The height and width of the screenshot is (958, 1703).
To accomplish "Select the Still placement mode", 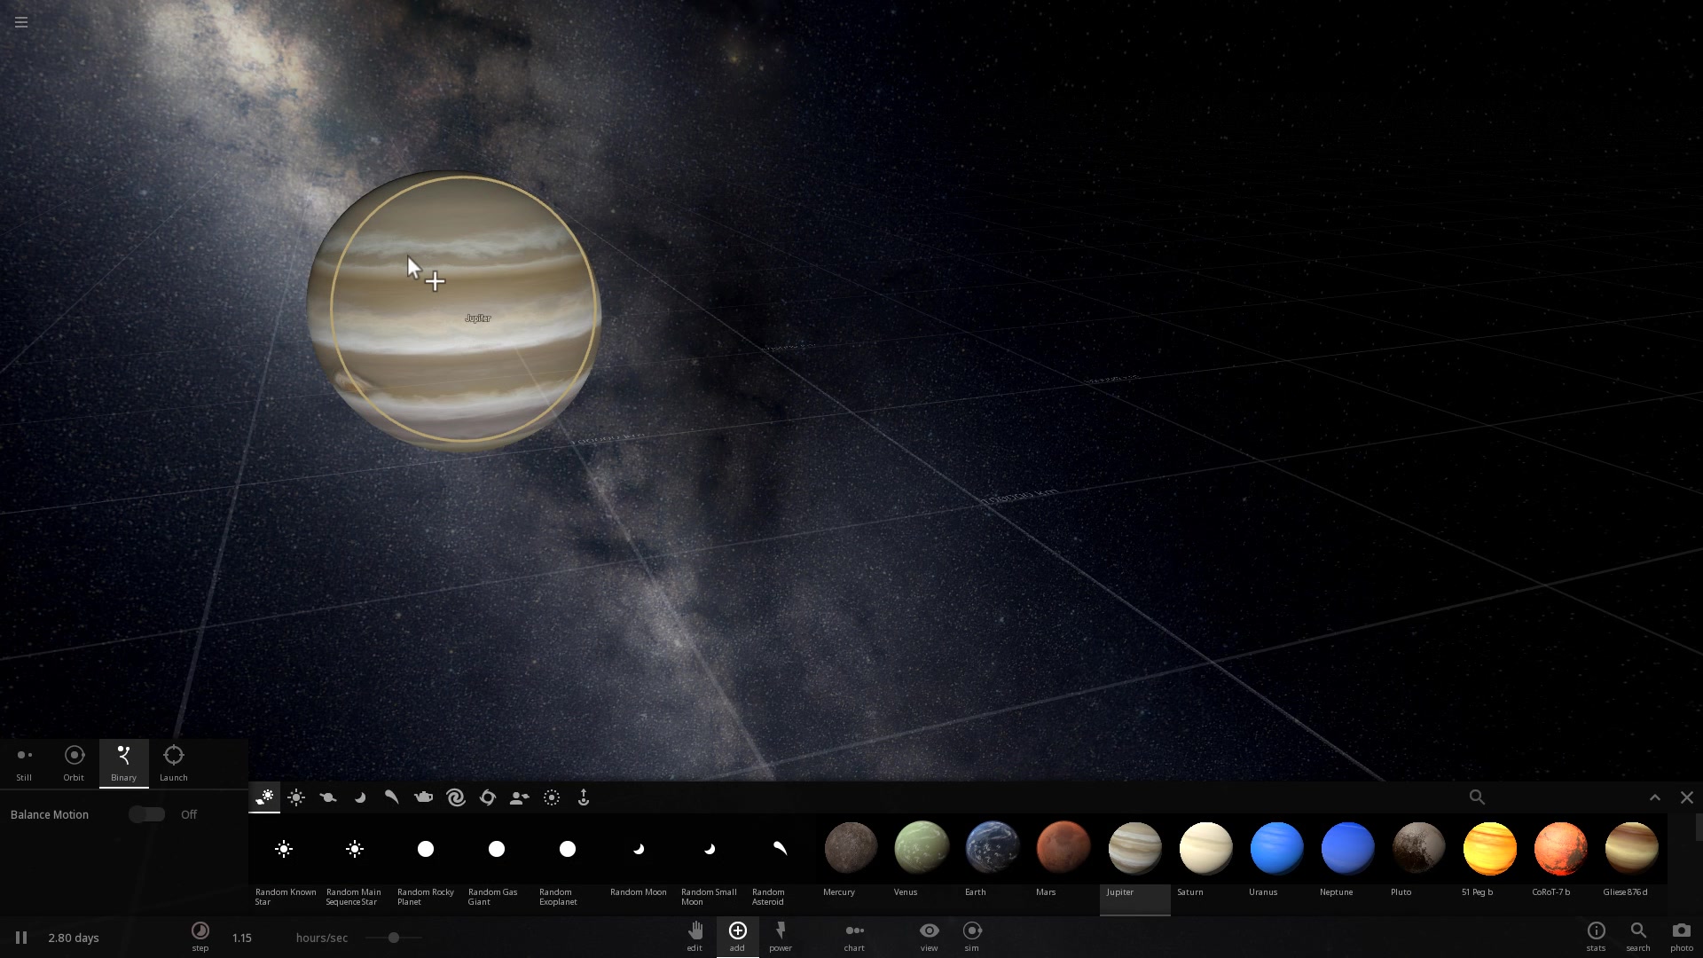I will (24, 764).
